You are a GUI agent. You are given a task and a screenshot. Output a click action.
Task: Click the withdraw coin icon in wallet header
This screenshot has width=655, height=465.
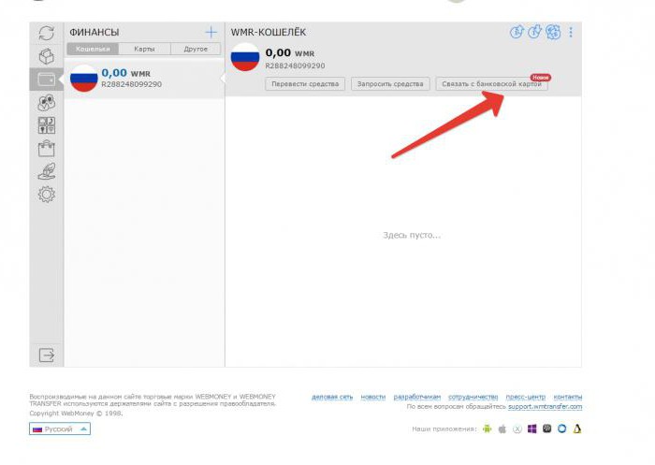[534, 32]
